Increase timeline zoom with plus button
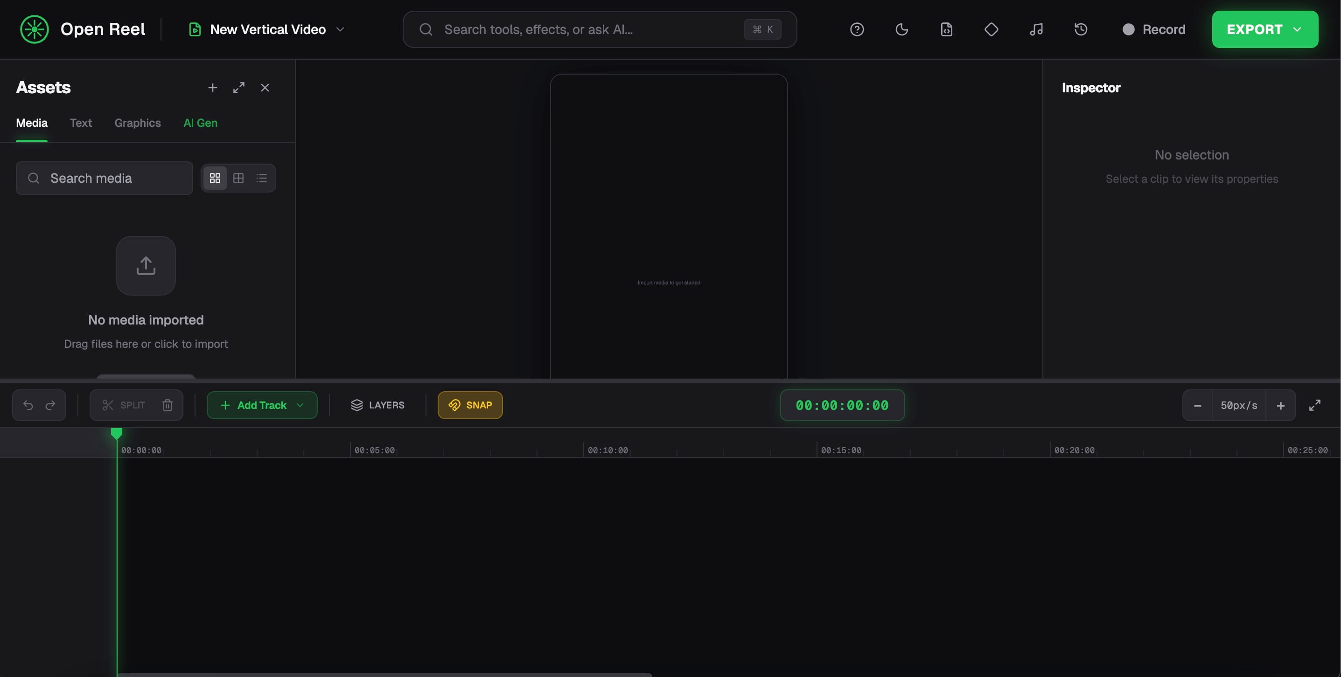 (1281, 405)
